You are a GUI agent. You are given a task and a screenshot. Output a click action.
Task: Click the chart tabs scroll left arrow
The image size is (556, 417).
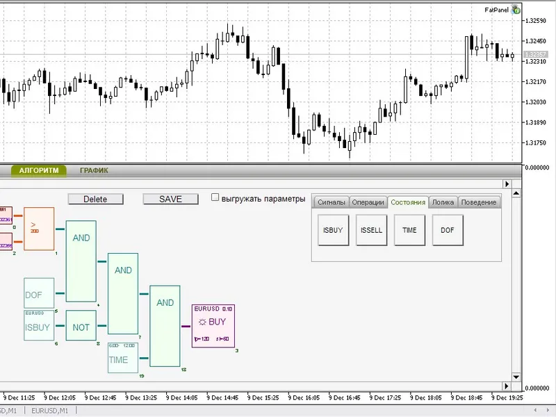click(535, 411)
